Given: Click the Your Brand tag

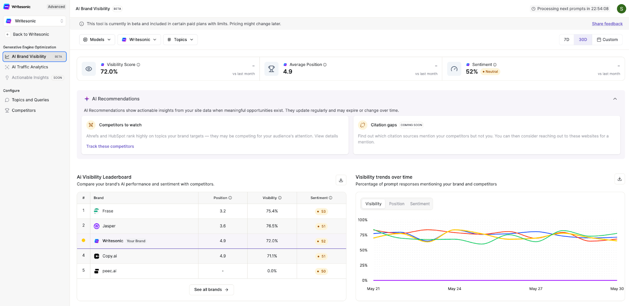Looking at the screenshot, I should click(x=136, y=241).
